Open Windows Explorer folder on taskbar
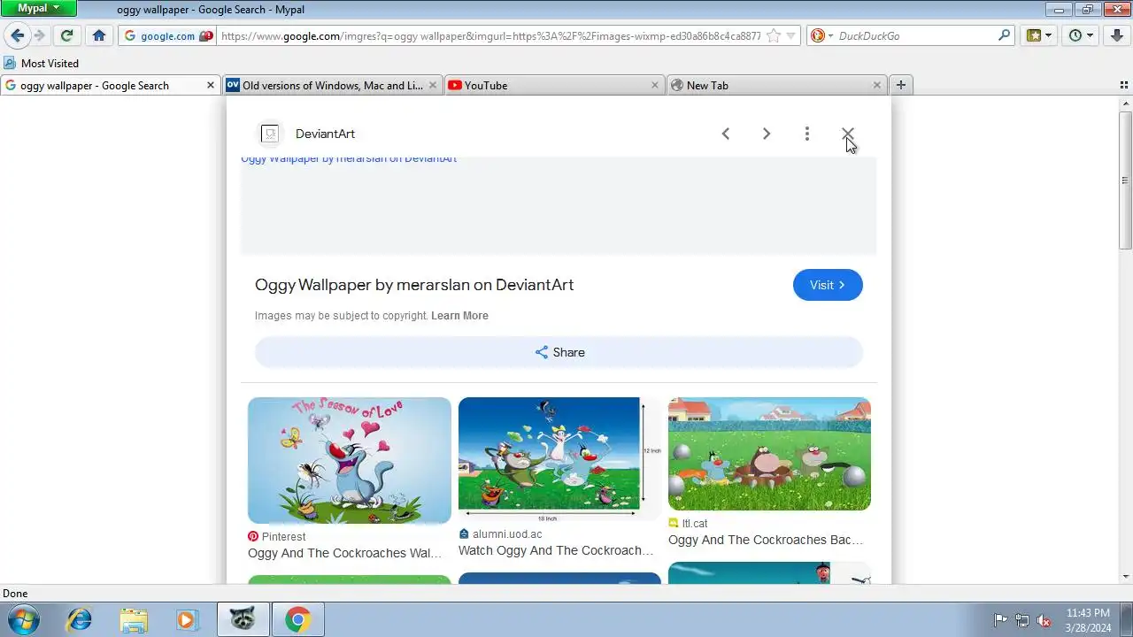Image resolution: width=1133 pixels, height=637 pixels. 134,620
